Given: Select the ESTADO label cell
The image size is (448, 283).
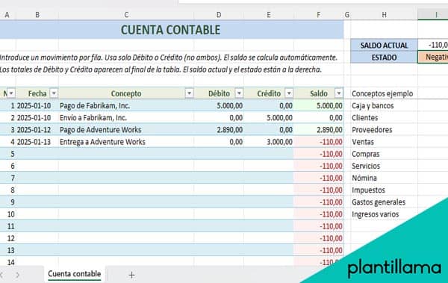Looking at the screenshot, I should (x=384, y=57).
